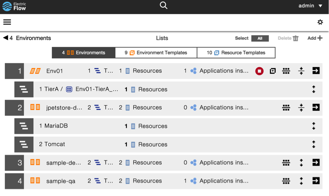This screenshot has height=196, width=329.
Task: Click tiers icon in the sample-qa row
Action: pyautogui.click(x=97, y=181)
